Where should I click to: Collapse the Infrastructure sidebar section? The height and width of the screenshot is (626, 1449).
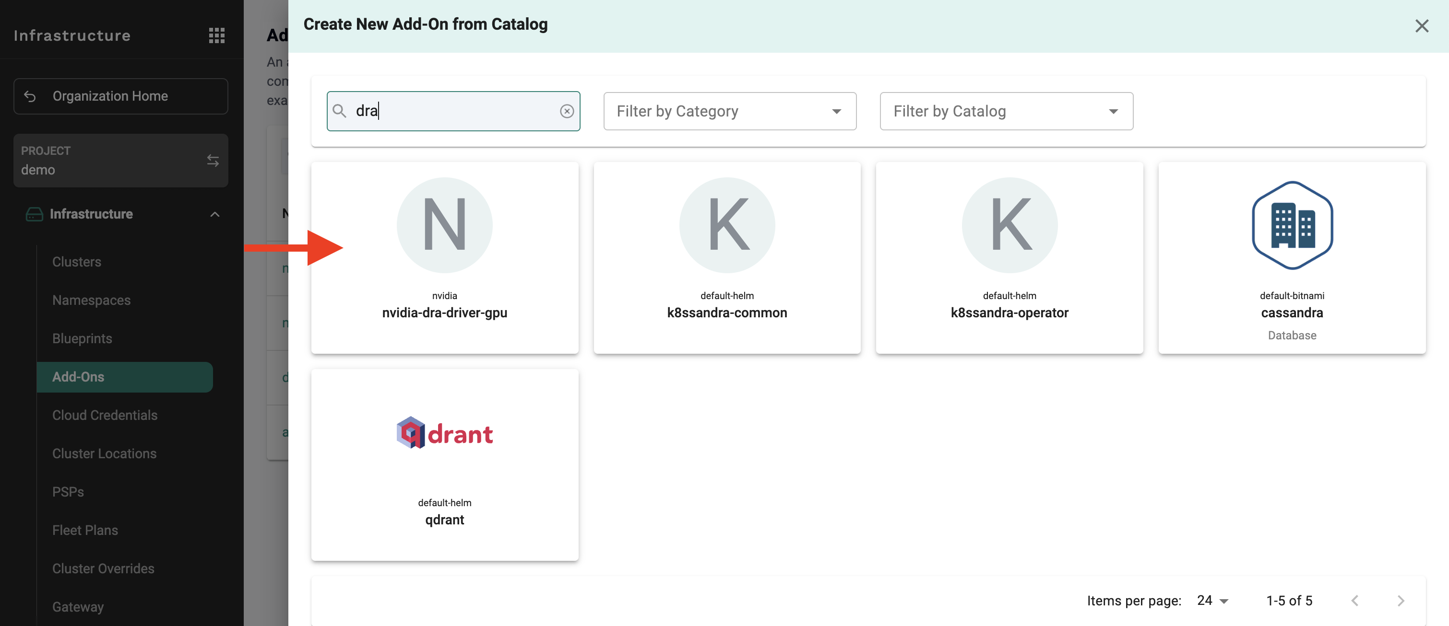tap(214, 214)
